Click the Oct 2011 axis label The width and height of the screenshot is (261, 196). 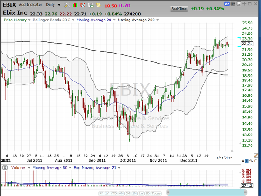(127, 160)
